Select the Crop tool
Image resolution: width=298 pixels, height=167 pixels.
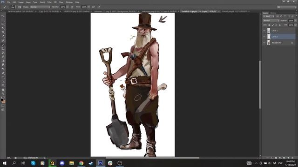3,32
